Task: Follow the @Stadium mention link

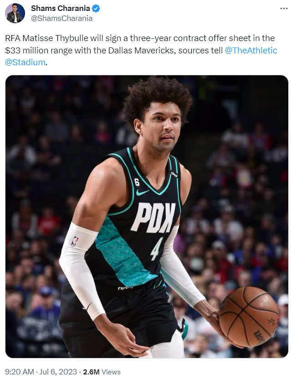Action: click(25, 62)
